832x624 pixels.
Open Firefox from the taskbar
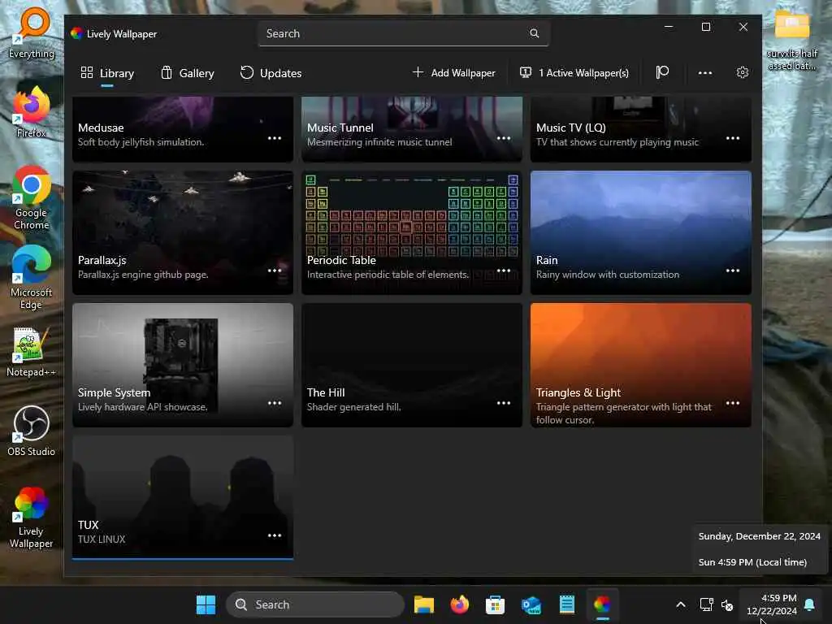tap(460, 604)
